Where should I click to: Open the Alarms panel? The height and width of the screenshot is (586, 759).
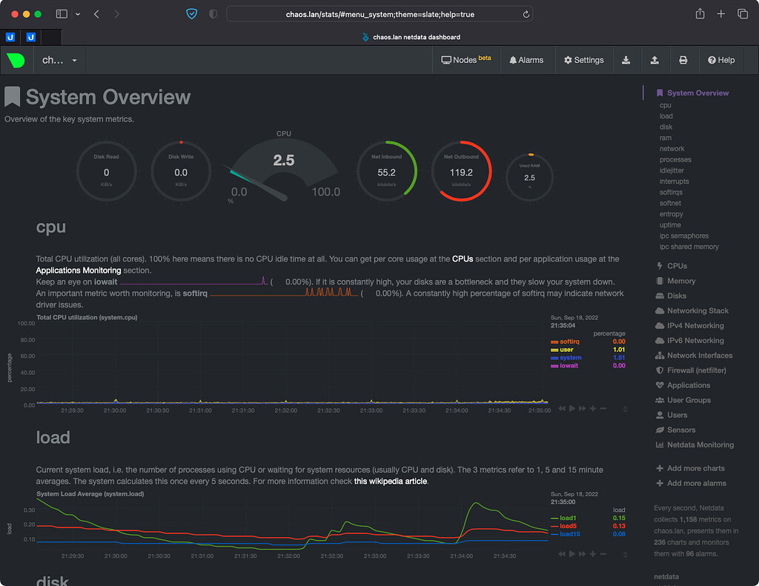pos(526,60)
